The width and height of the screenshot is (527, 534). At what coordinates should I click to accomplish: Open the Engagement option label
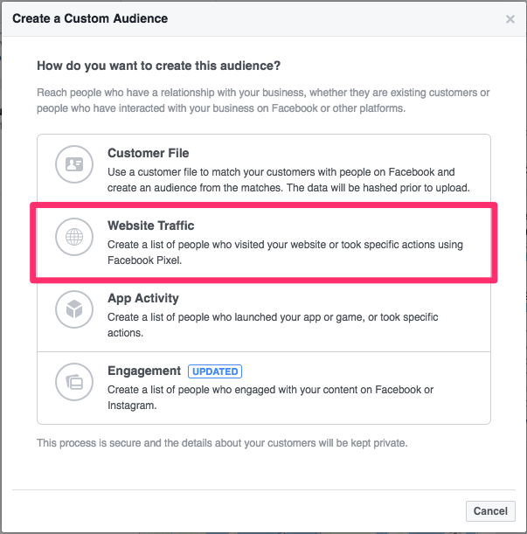coord(144,371)
